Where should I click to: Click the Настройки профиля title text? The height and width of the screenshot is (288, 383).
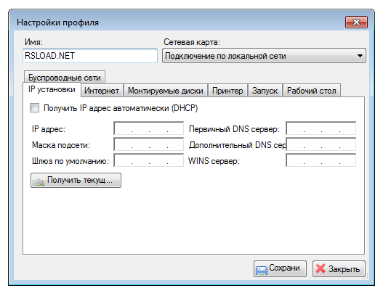(57, 22)
